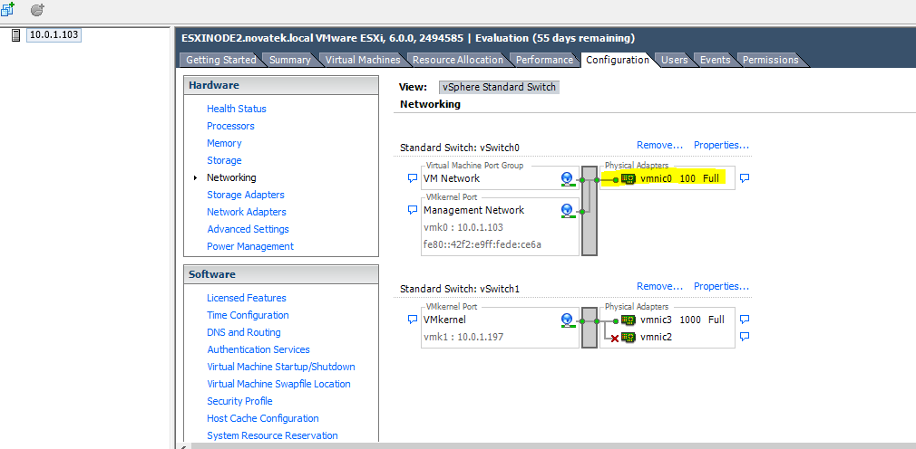
Task: Click the speech bubble beside vmnic0
Action: point(745,178)
